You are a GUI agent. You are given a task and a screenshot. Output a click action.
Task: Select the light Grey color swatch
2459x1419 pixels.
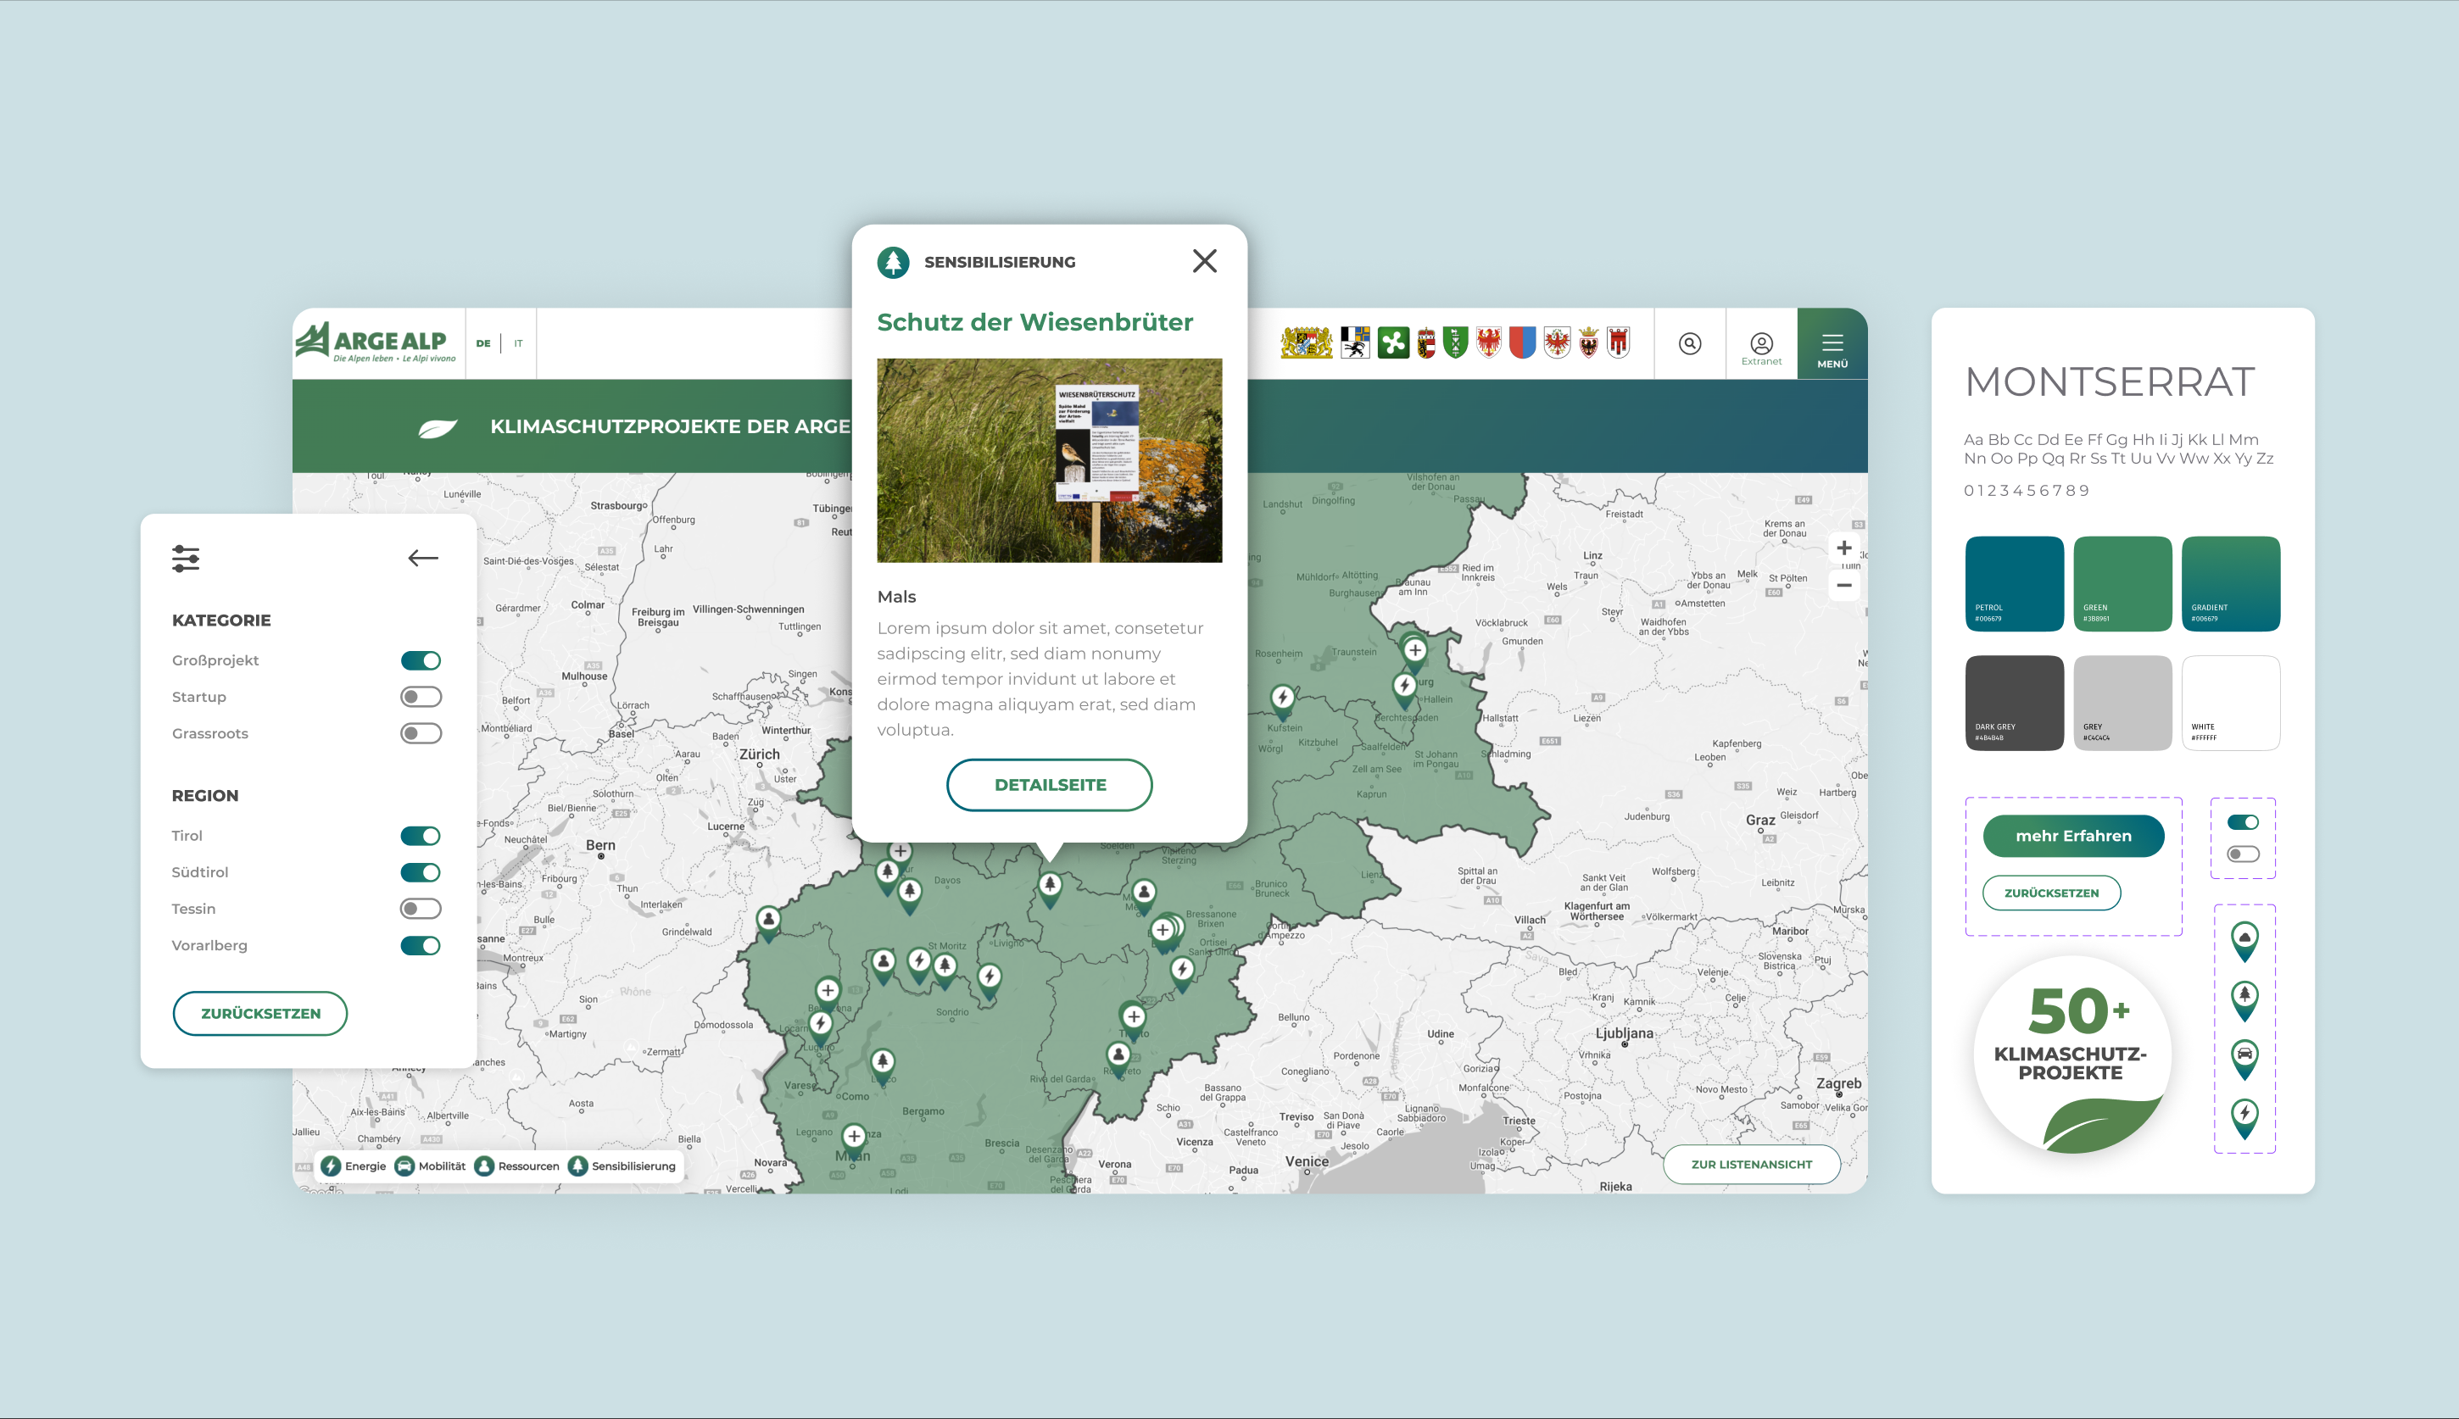tap(2122, 703)
